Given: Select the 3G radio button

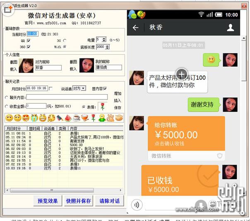Looking at the screenshot, I should [x=65, y=41].
